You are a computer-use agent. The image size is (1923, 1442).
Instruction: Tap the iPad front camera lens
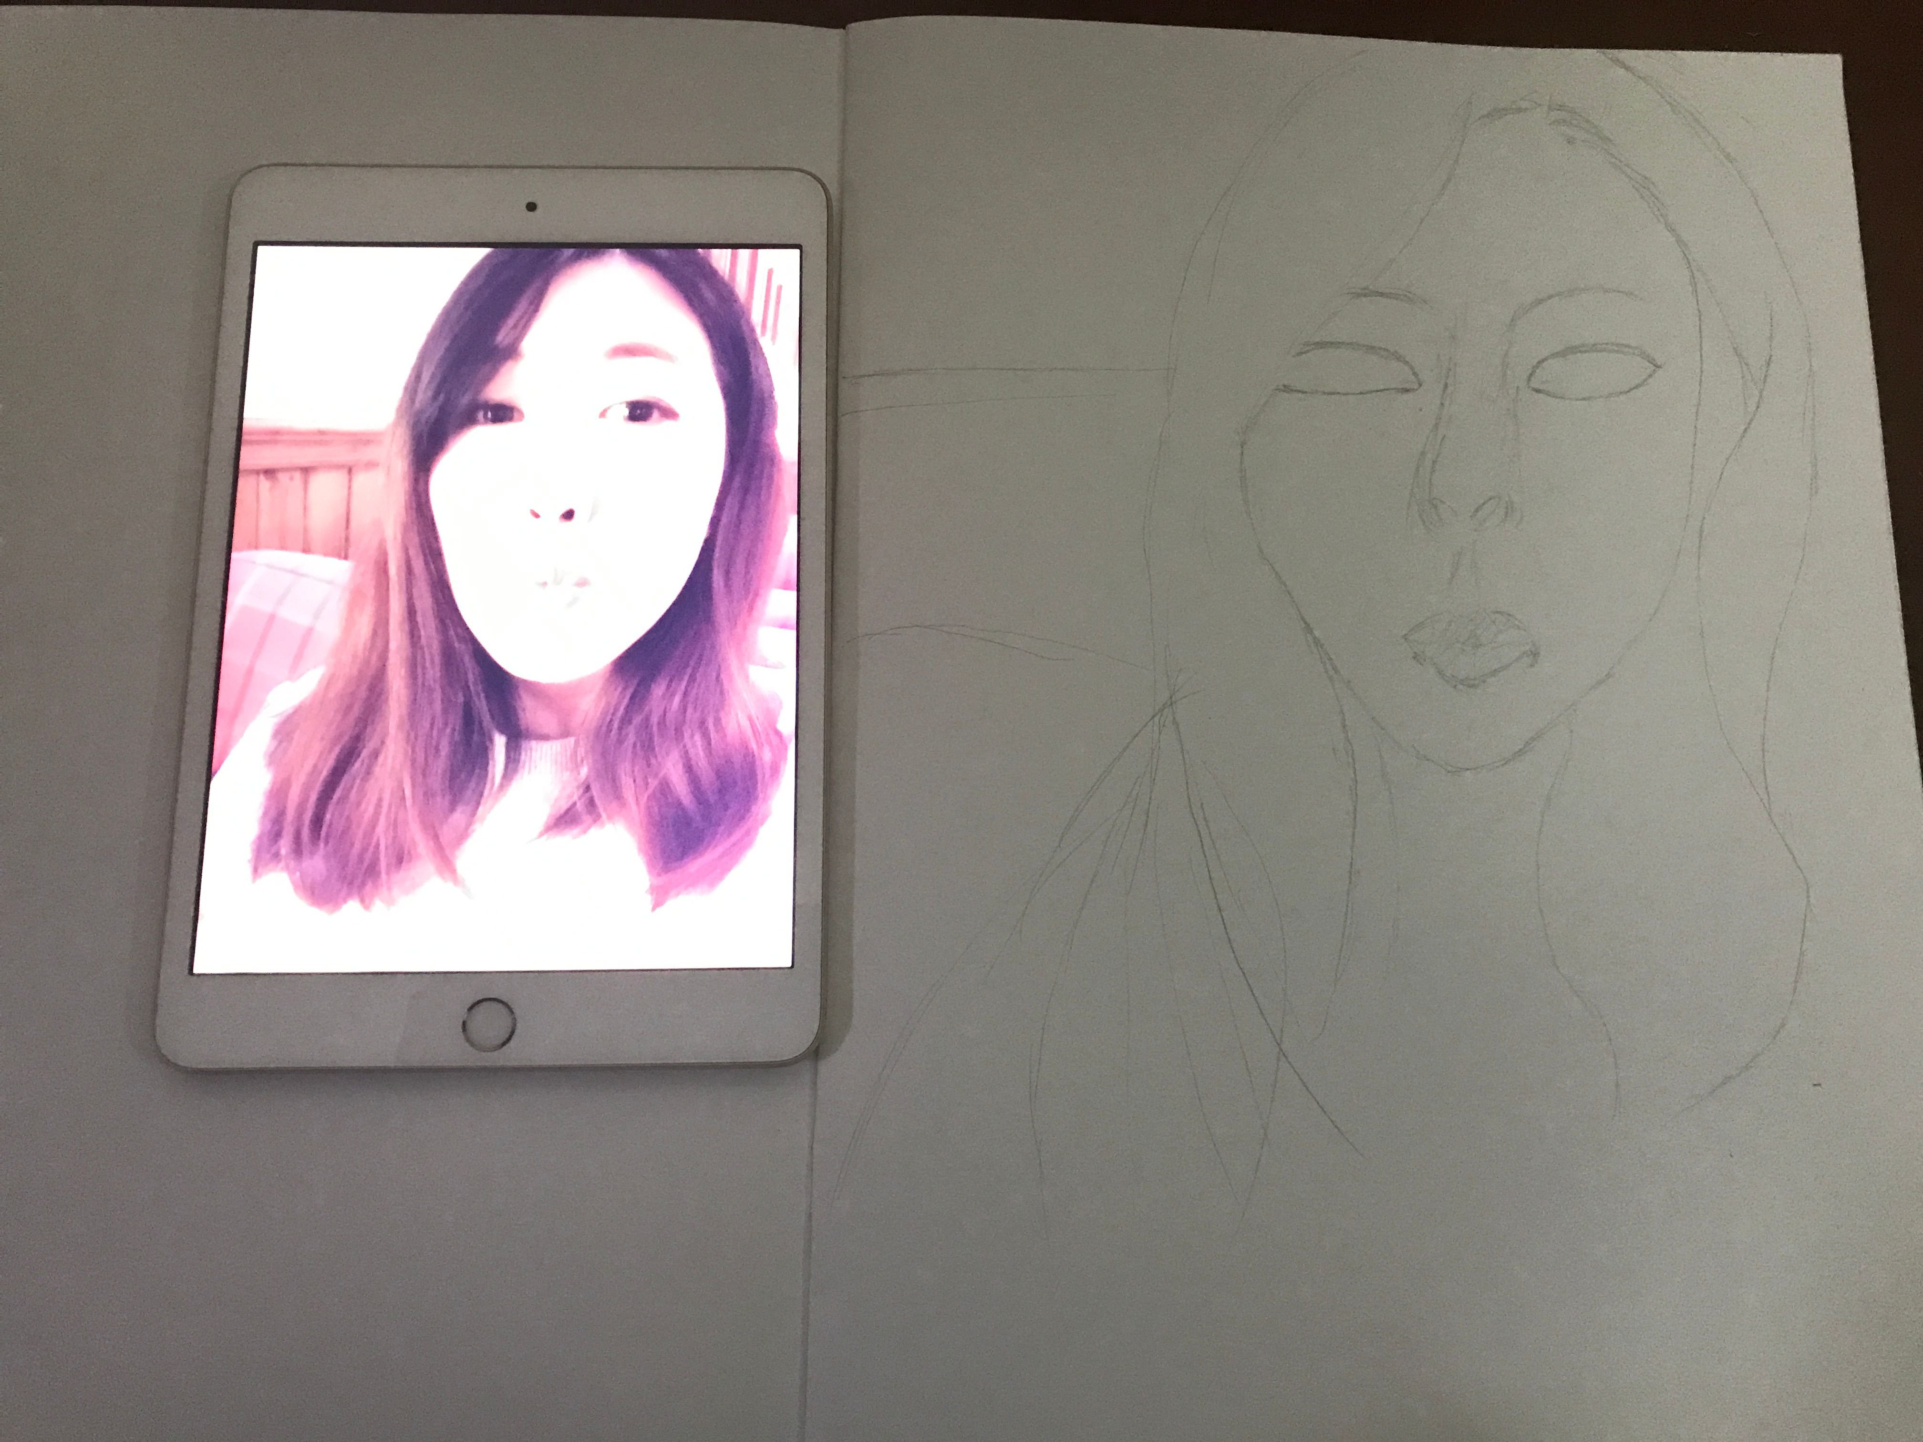pos(531,207)
